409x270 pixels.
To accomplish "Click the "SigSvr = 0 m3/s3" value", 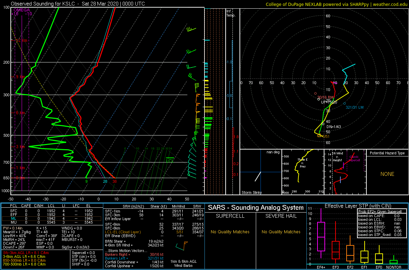I will click(x=76, y=246).
